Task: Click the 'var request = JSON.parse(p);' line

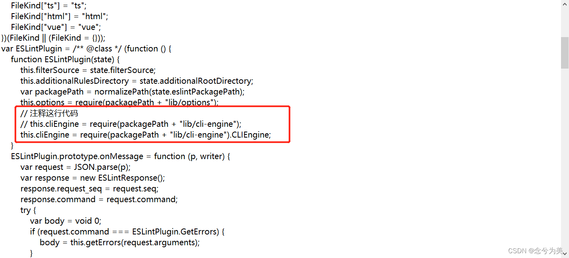Action: (76, 167)
